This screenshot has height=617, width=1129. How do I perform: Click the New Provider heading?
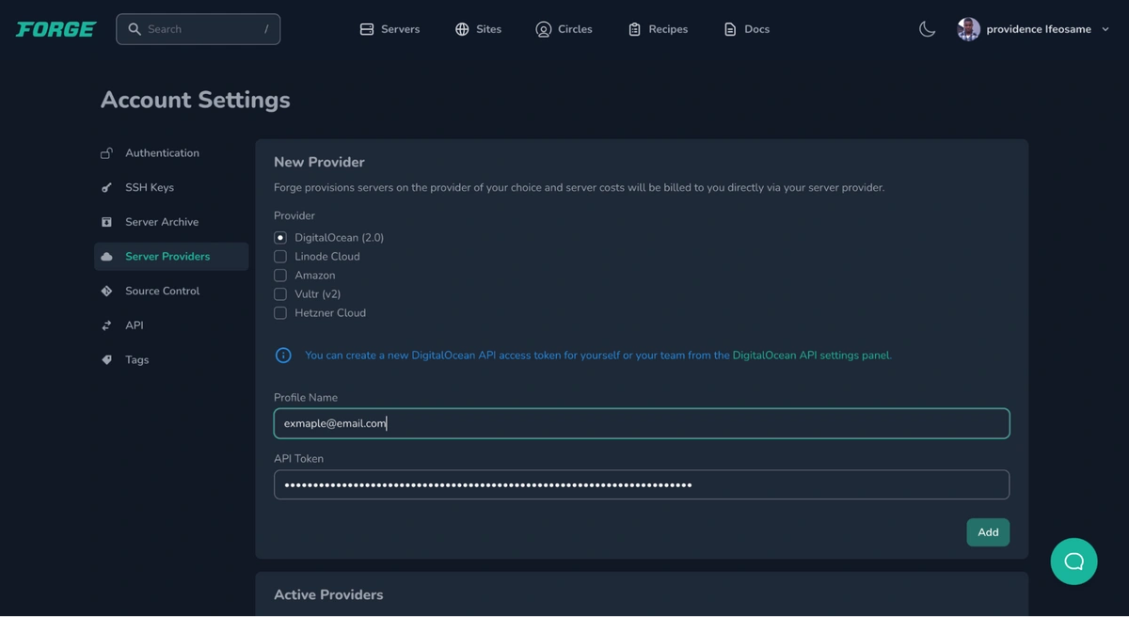319,162
